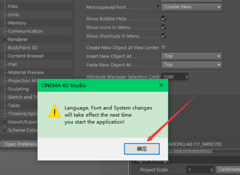Click the 确定 button in the dialog
This screenshot has height=175, width=240.
pos(142,149)
